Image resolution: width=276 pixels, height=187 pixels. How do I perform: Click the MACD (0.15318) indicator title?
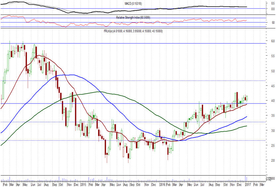click(133, 4)
